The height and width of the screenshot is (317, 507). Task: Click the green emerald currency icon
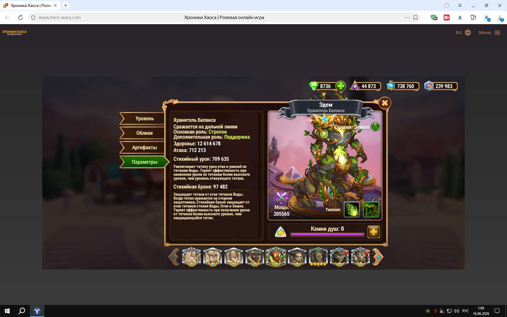tap(314, 86)
